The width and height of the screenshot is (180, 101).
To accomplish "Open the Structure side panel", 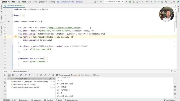I will click(1, 31).
